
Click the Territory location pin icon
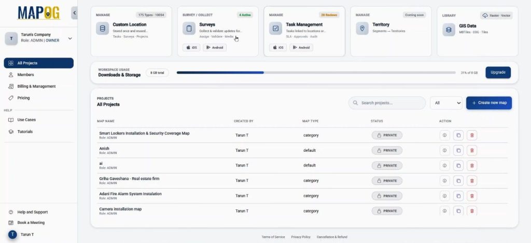pos(362,28)
